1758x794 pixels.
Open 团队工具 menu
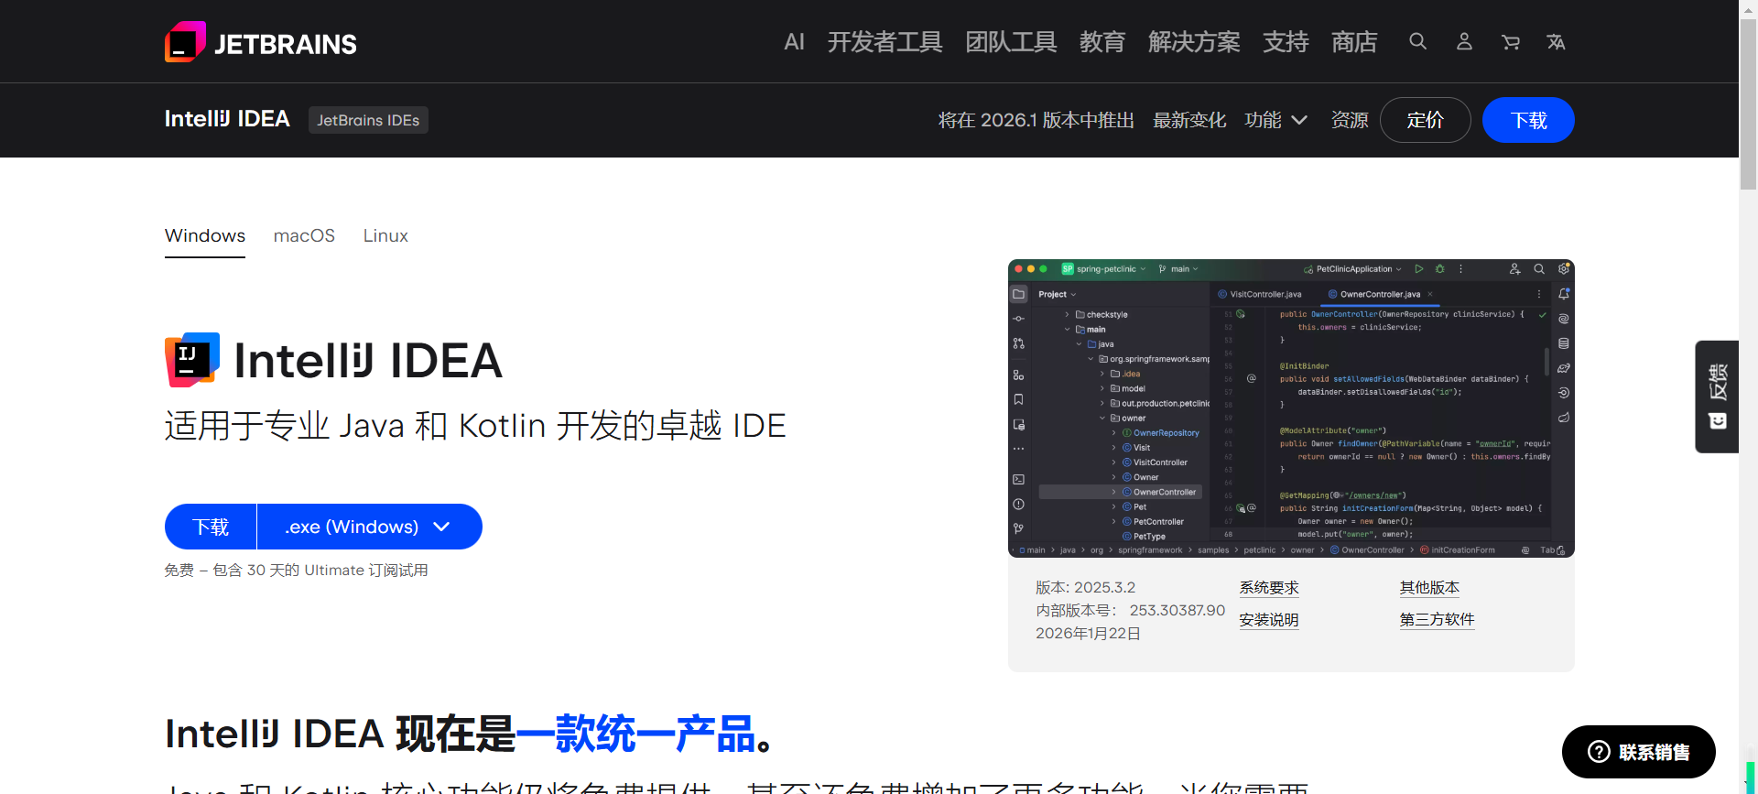tap(1011, 42)
